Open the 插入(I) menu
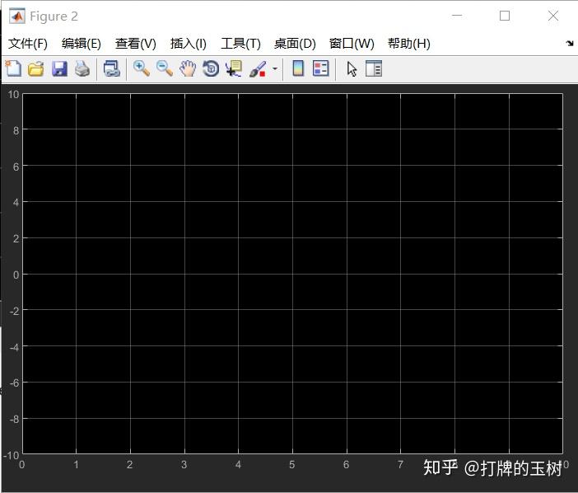Screen dimensions: 578x493 click(189, 44)
